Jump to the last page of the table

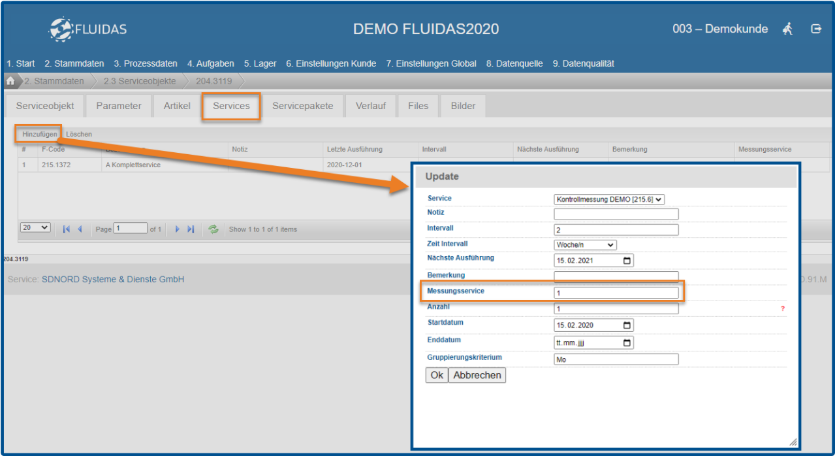pyautogui.click(x=191, y=229)
